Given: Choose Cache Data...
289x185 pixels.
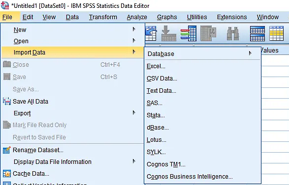Looking at the screenshot, I should [x=72, y=174].
